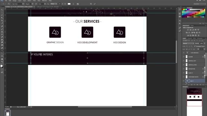Viewport: 207px width, 116px height.
Task: Select the Eraser tool
Action: [2, 37]
